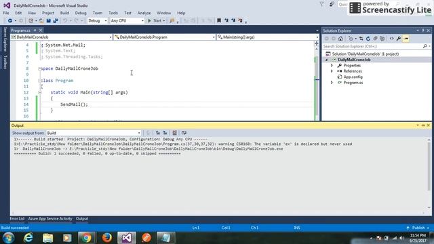Collapse the Main method code region

click(40, 93)
